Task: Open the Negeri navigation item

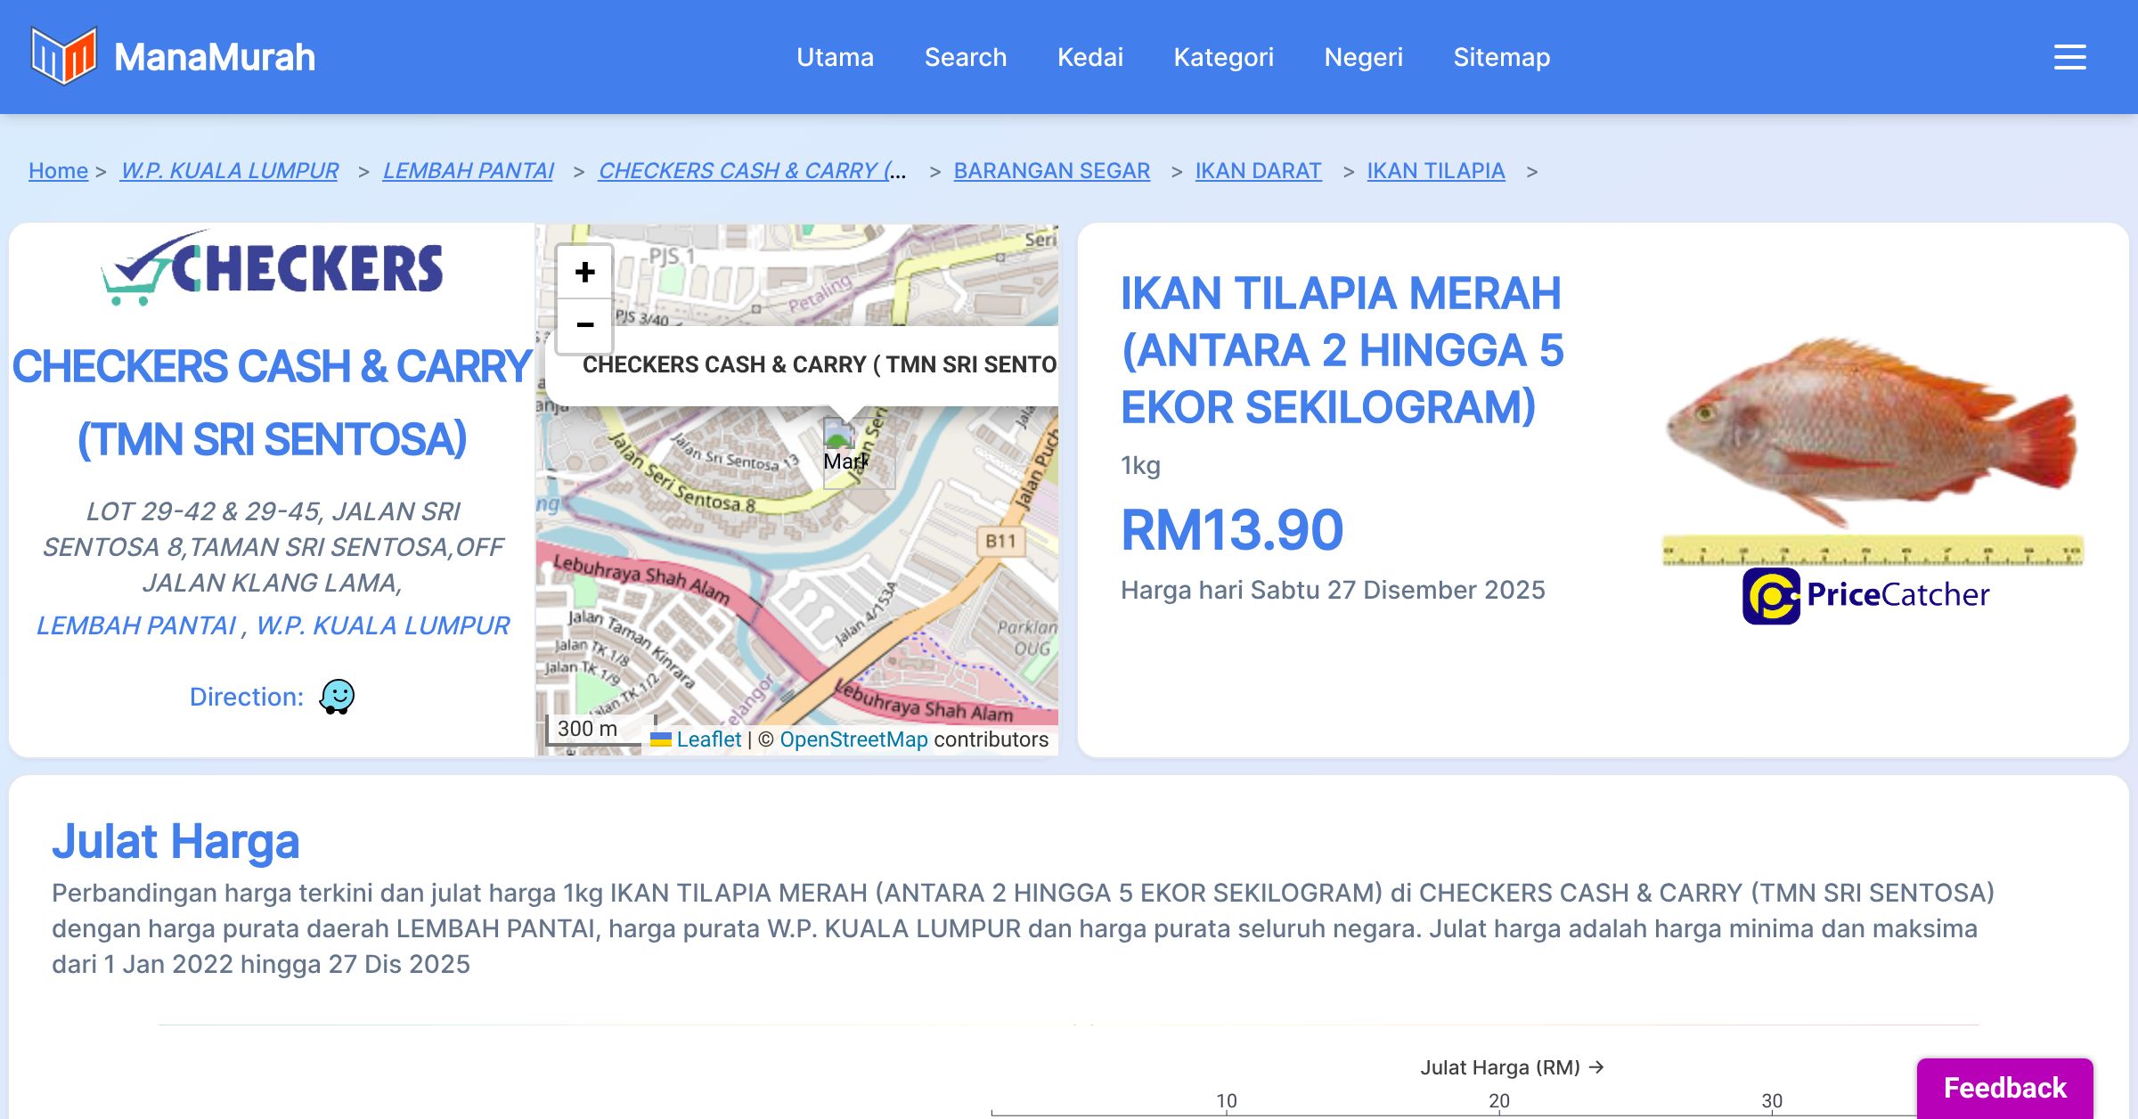Action: click(1363, 57)
